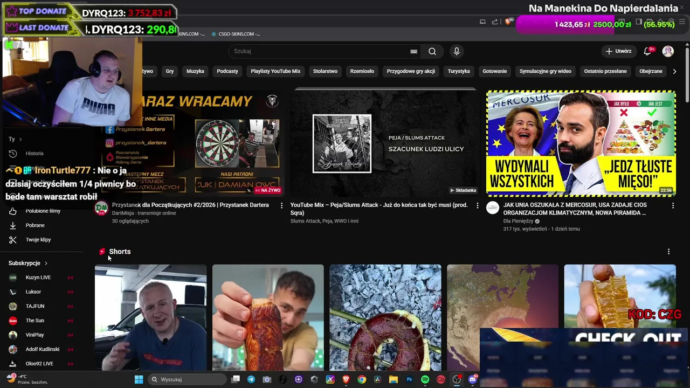
Task: Click the YouTube search magnifier button
Action: tap(432, 51)
